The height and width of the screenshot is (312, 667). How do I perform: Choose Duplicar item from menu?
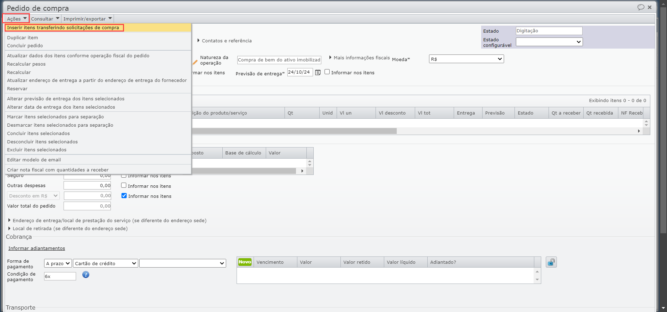coord(98,37)
